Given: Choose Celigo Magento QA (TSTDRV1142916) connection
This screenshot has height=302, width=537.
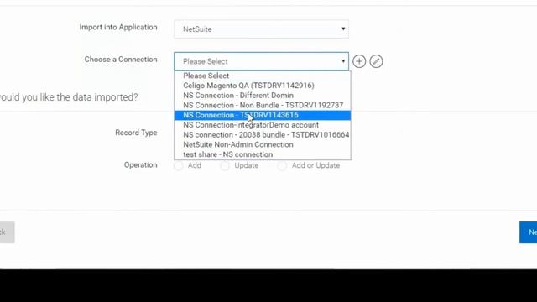Looking at the screenshot, I should 263,86.
